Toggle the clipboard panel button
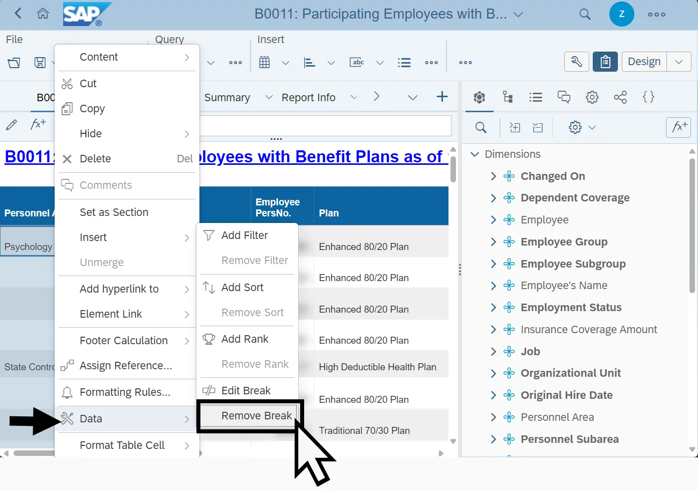The image size is (698, 491). click(605, 62)
